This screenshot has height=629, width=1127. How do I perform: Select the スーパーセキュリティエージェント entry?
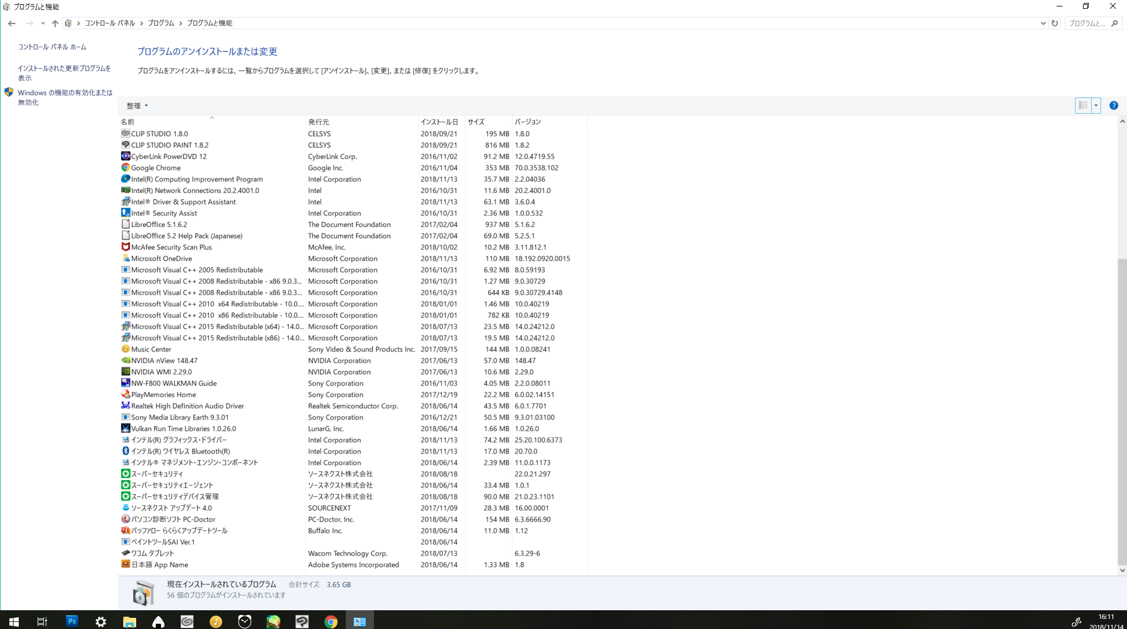(x=353, y=485)
